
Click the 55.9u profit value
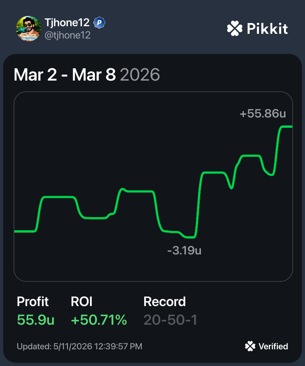pos(35,320)
